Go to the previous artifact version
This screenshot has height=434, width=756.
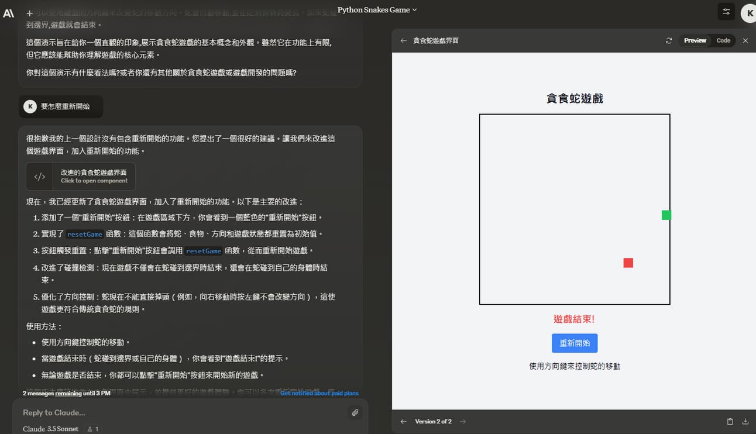pyautogui.click(x=403, y=422)
